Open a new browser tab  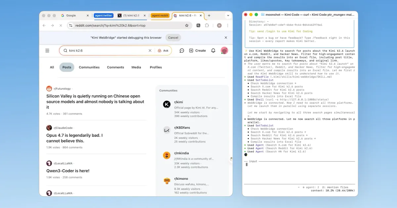click(x=209, y=16)
